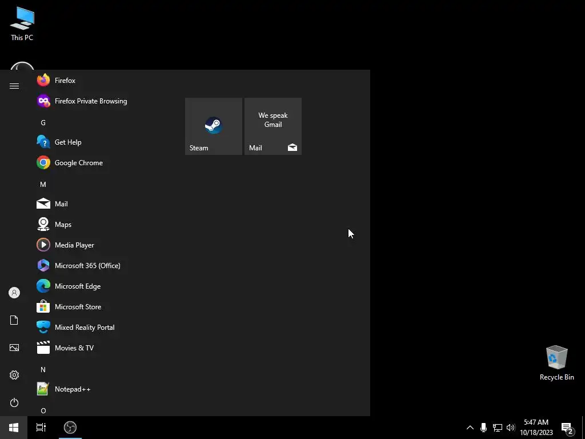This screenshot has width=585, height=439.
Task: Jump via letter O header
Action: pyautogui.click(x=43, y=410)
